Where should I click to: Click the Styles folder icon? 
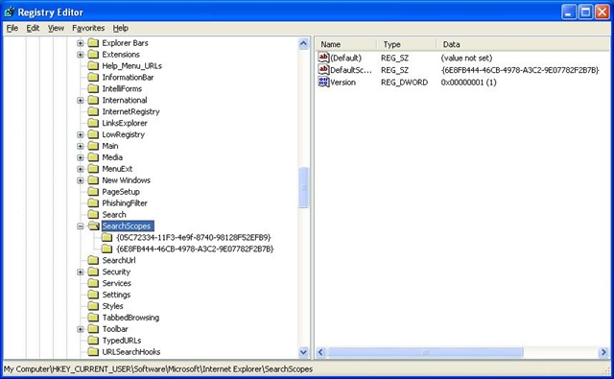93,306
